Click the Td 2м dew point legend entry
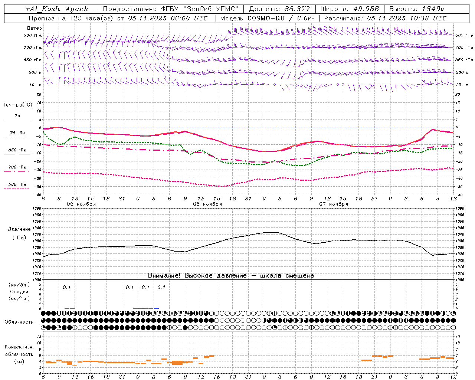Viewport: 475px width, 380px height. click(17, 133)
